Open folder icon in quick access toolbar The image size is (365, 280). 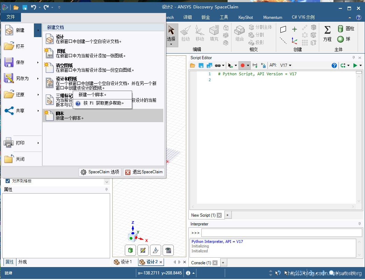coord(16,7)
